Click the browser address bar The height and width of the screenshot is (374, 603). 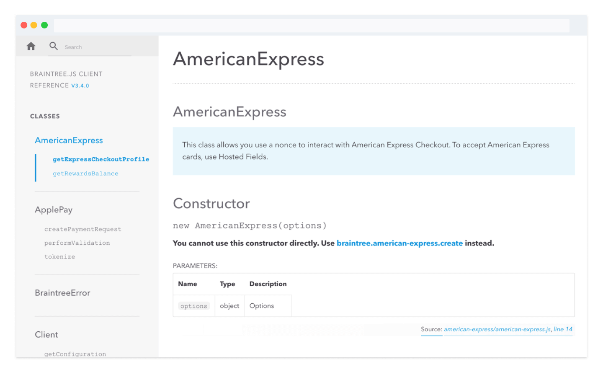pos(311,26)
